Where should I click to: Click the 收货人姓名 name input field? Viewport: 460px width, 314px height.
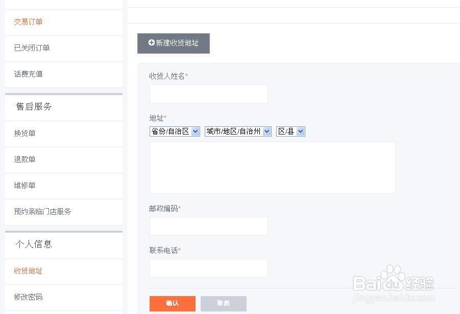pyautogui.click(x=208, y=94)
